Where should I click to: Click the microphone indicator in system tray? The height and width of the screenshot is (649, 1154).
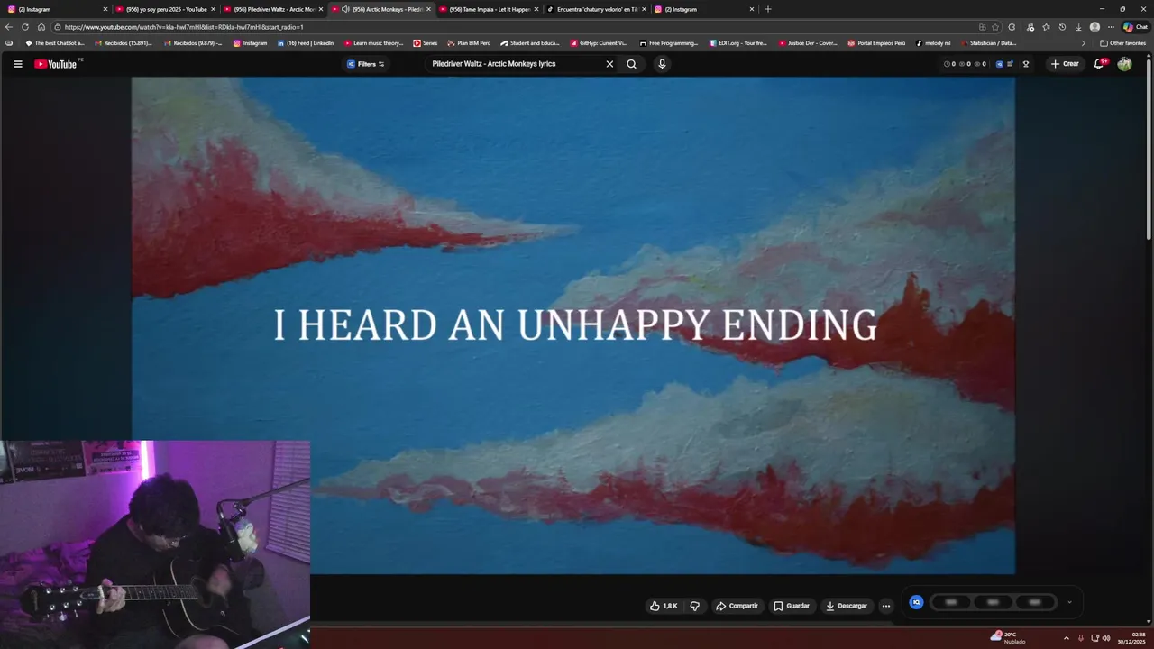1081,638
